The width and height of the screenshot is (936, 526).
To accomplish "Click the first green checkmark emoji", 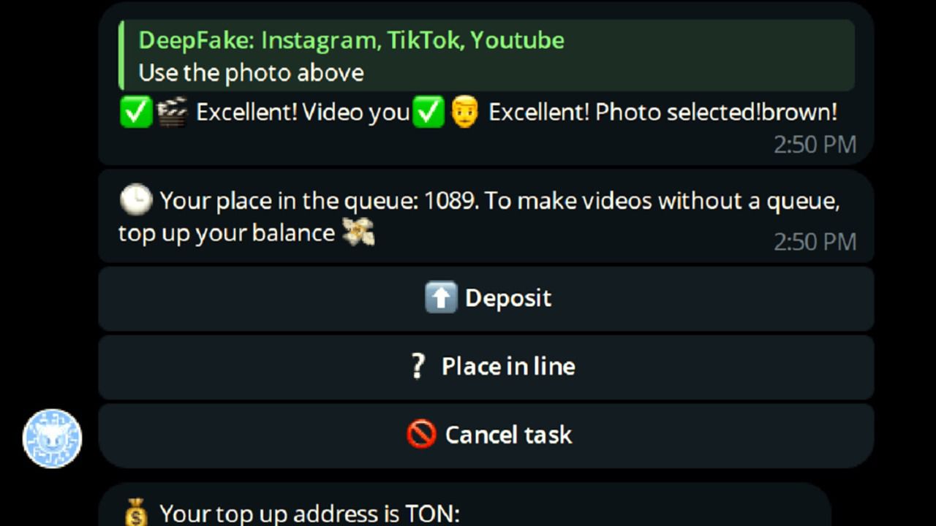I will point(136,113).
